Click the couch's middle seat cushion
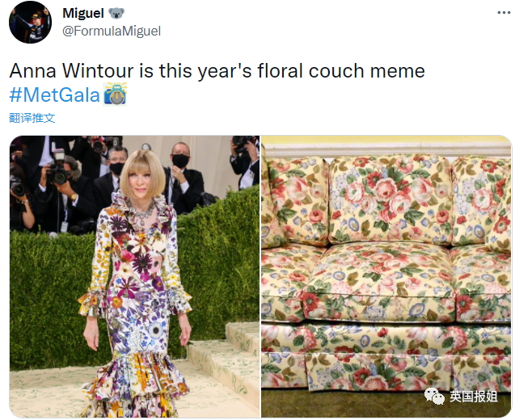The height and width of the screenshot is (420, 515). click(381, 282)
